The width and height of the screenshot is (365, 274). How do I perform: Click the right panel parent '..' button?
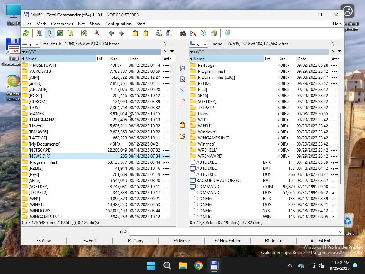pyautogui.click(x=340, y=44)
